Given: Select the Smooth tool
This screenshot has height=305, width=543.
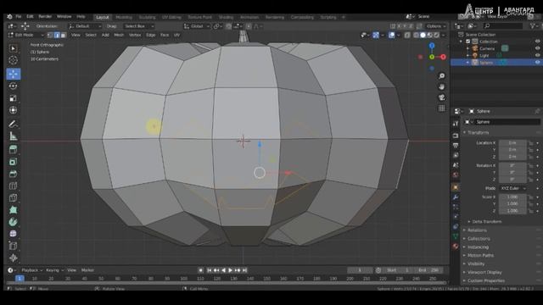Looking at the screenshot, I should (14, 234).
